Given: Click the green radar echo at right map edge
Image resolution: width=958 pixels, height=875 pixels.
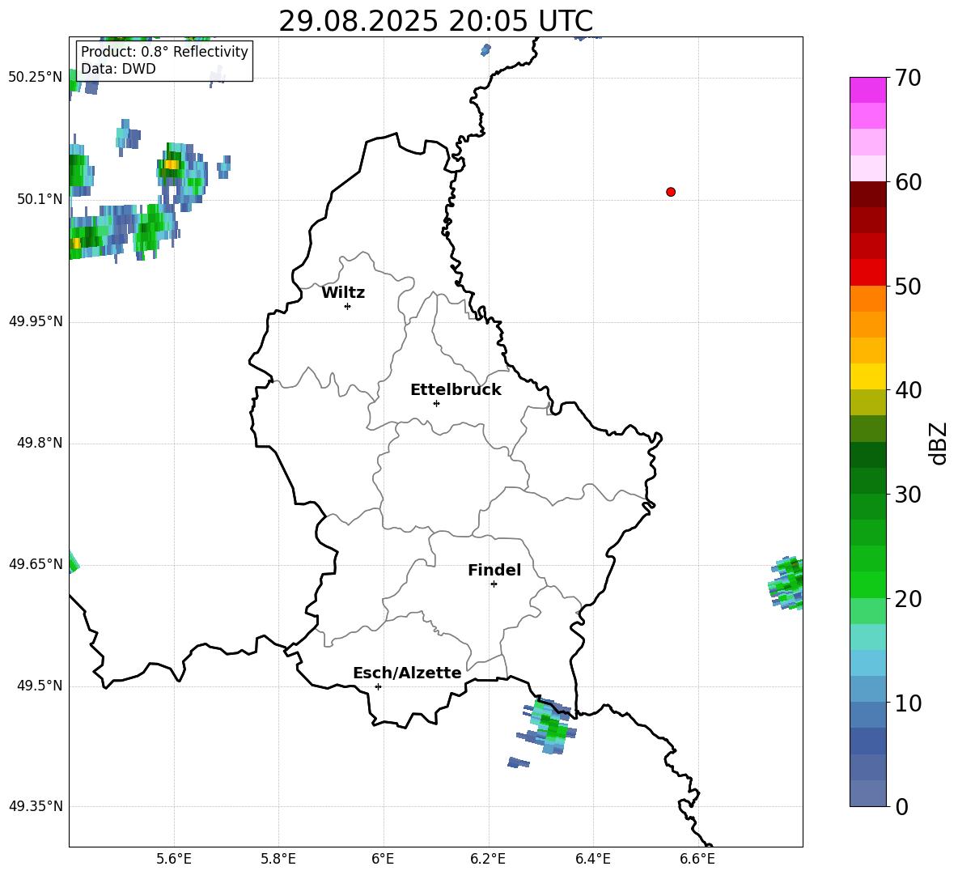Looking at the screenshot, I should point(786,583).
